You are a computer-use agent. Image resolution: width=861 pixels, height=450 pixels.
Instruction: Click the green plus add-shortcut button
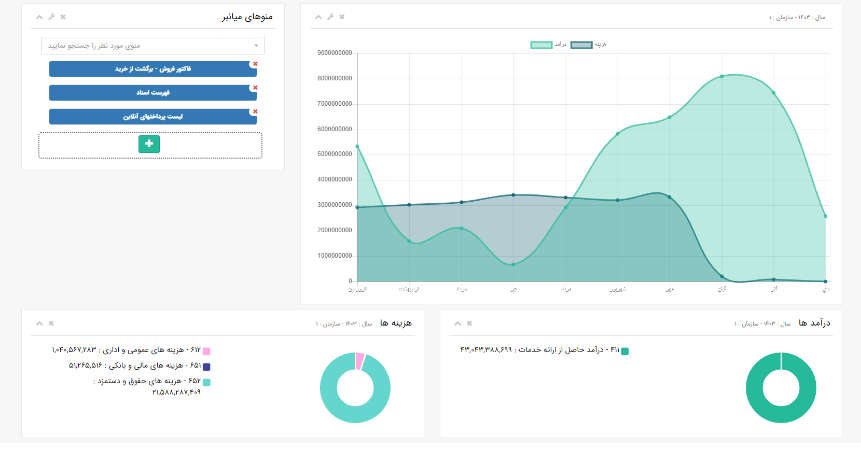pyautogui.click(x=149, y=144)
